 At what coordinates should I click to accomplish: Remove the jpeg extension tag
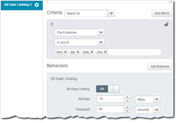coord(92,52)
